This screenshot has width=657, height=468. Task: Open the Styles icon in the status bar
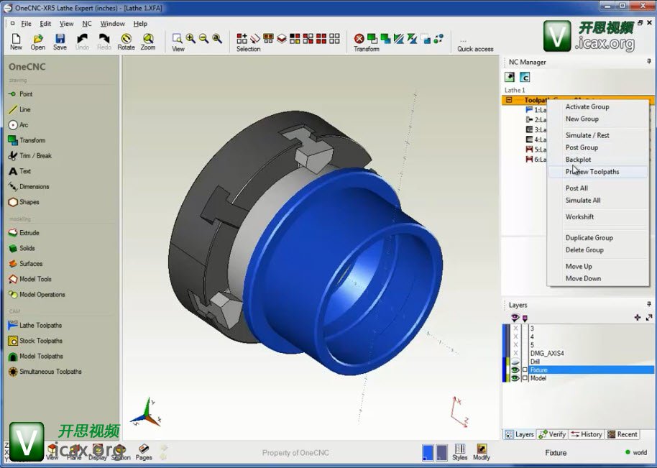[460, 451]
